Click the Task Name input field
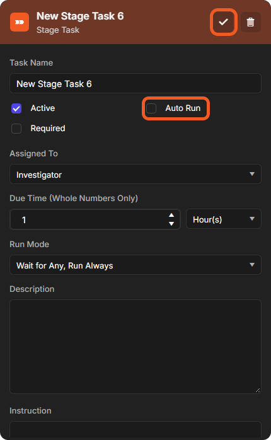The width and height of the screenshot is (271, 440). [135, 83]
